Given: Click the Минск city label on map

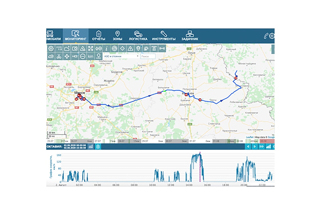Looking at the screenshot, I should tap(80, 93).
